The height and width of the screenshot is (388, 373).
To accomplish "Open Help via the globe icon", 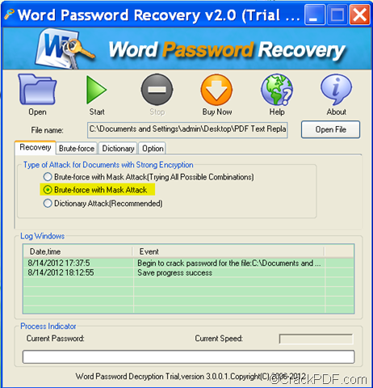I will click(277, 90).
